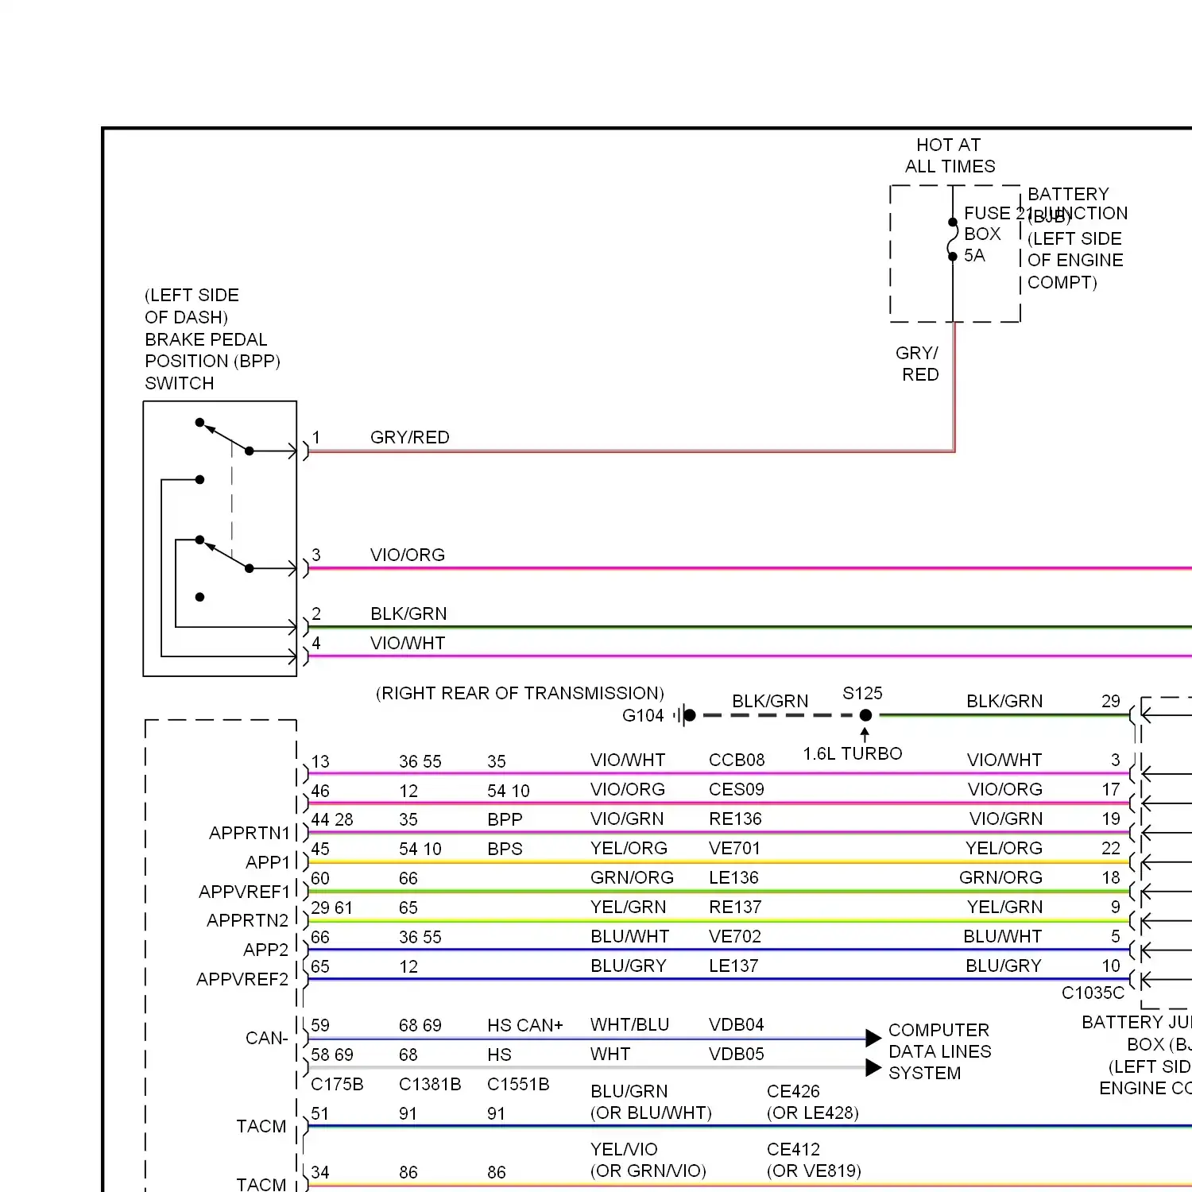Select the S125 splice label

[x=863, y=693]
